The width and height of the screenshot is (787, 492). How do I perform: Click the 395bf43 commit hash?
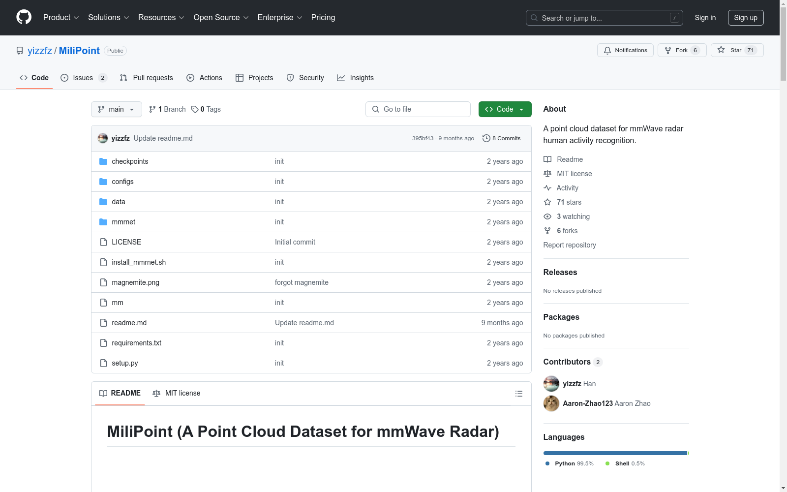423,138
